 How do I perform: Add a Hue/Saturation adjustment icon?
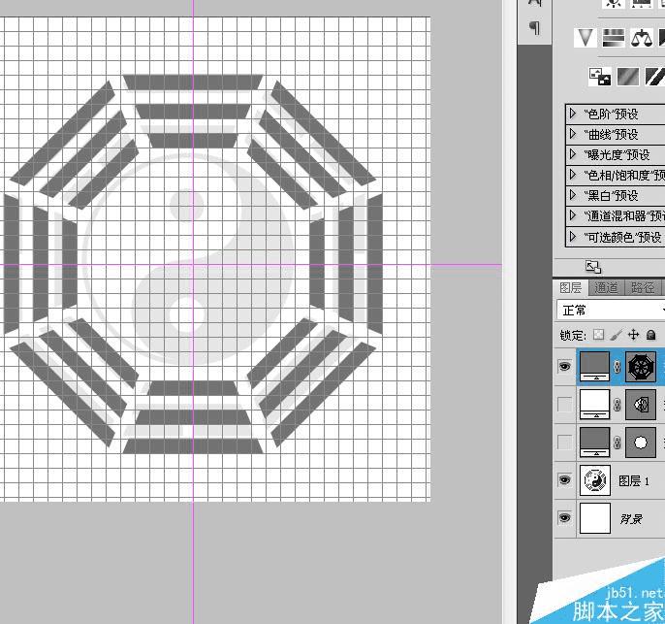614,37
